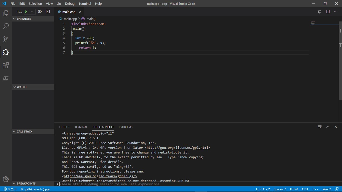
Task: Open the debug configuration dropdown
Action: click(32, 12)
